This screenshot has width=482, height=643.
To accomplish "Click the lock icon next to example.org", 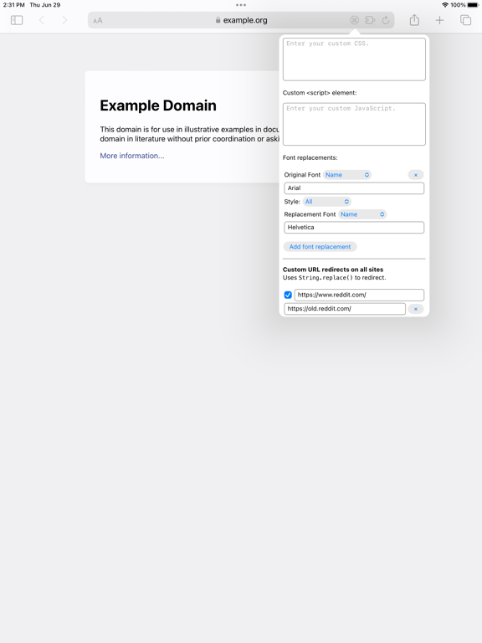I will point(218,20).
